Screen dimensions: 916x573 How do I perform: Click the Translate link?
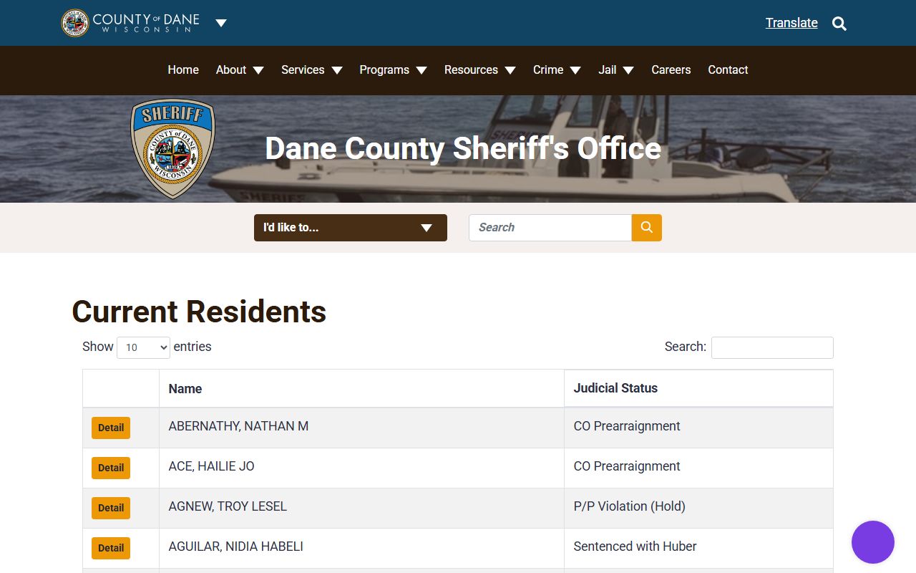tap(791, 23)
